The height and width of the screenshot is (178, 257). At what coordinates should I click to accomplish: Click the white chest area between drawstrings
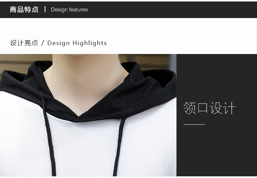pos(82,150)
